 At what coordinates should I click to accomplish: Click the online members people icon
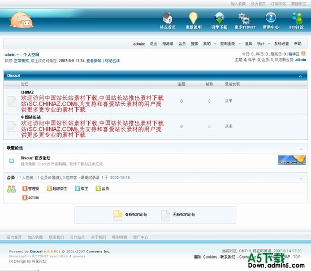tap(11, 189)
